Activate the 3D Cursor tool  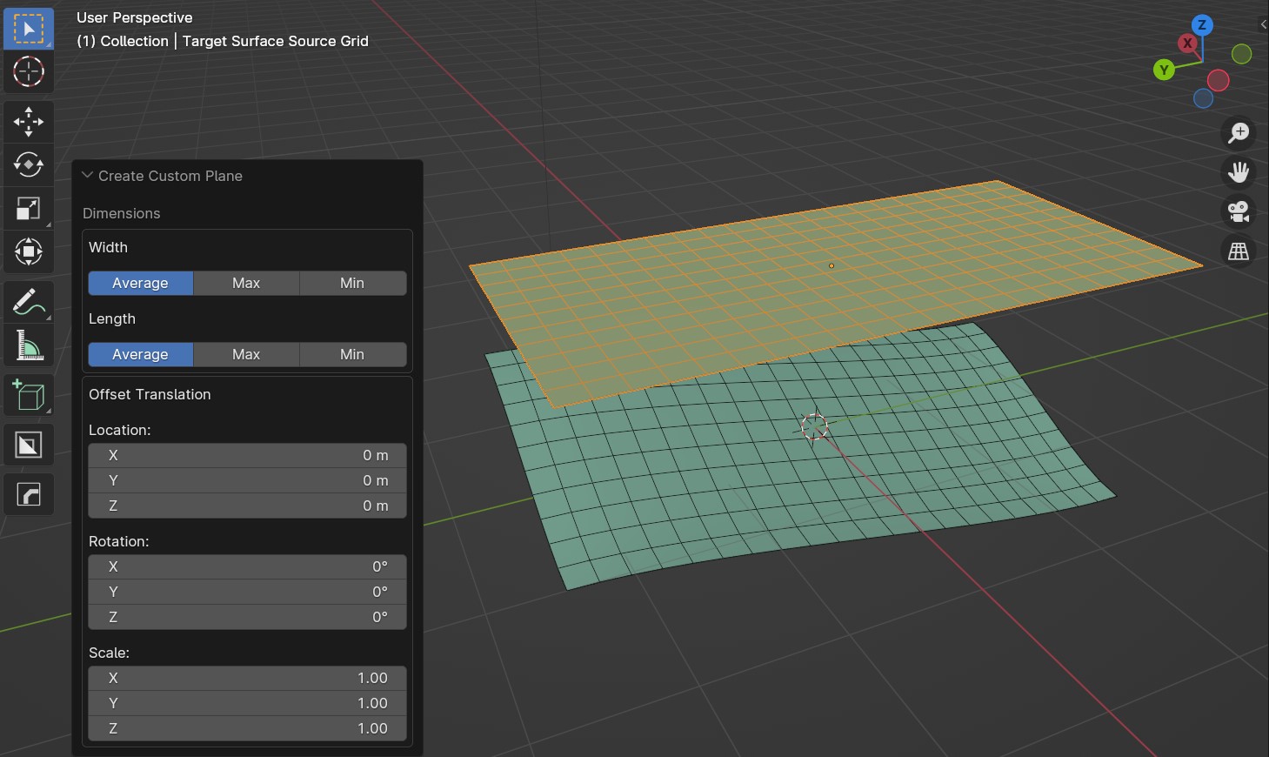pos(29,71)
